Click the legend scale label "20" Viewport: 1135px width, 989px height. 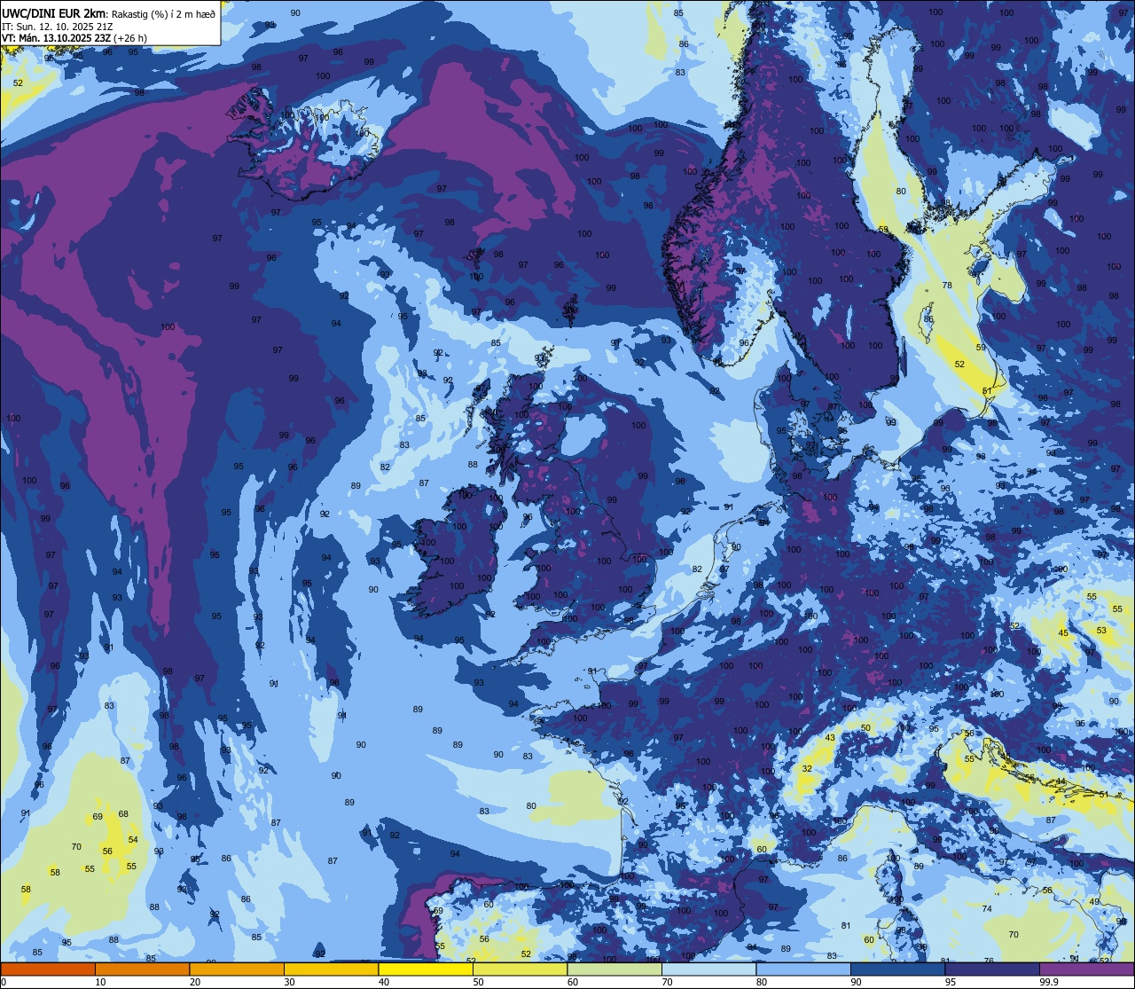point(195,982)
